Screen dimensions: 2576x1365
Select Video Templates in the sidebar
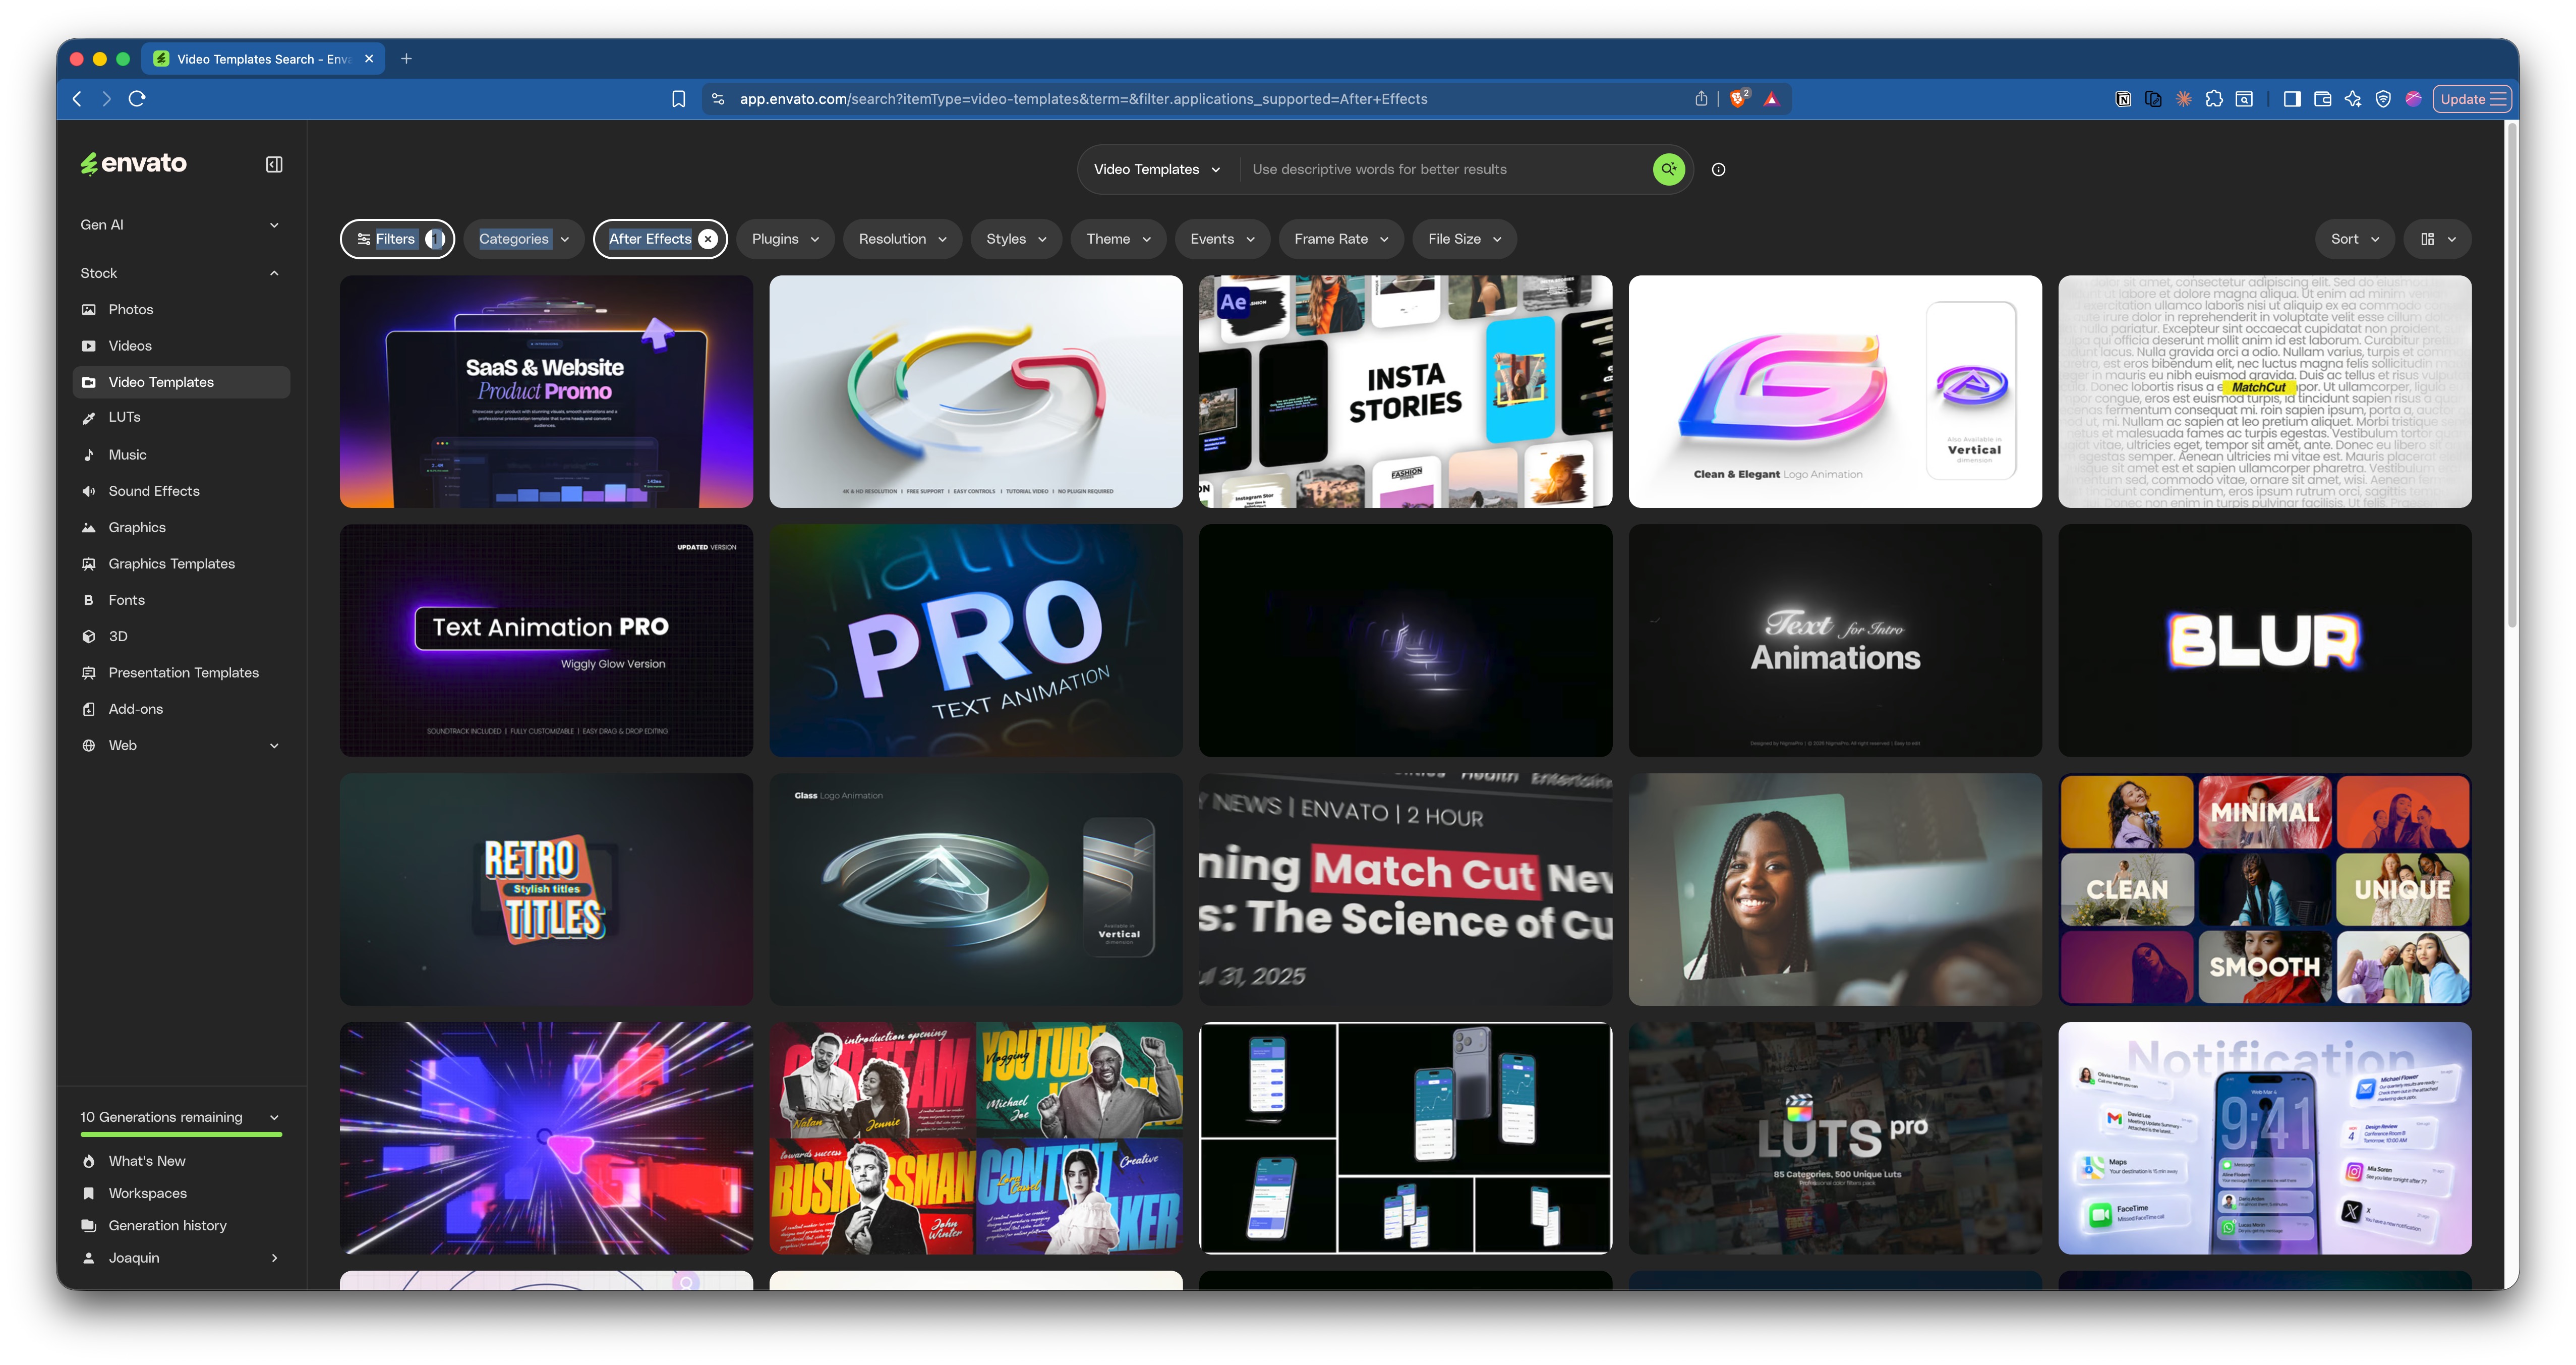click(x=181, y=382)
